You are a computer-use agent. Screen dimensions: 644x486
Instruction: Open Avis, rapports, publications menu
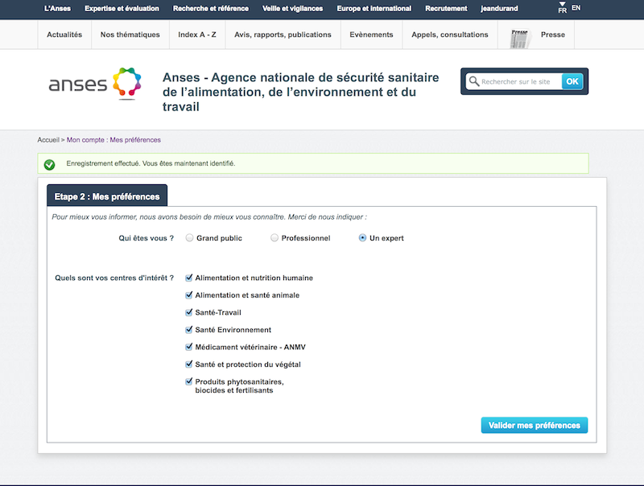coord(283,35)
